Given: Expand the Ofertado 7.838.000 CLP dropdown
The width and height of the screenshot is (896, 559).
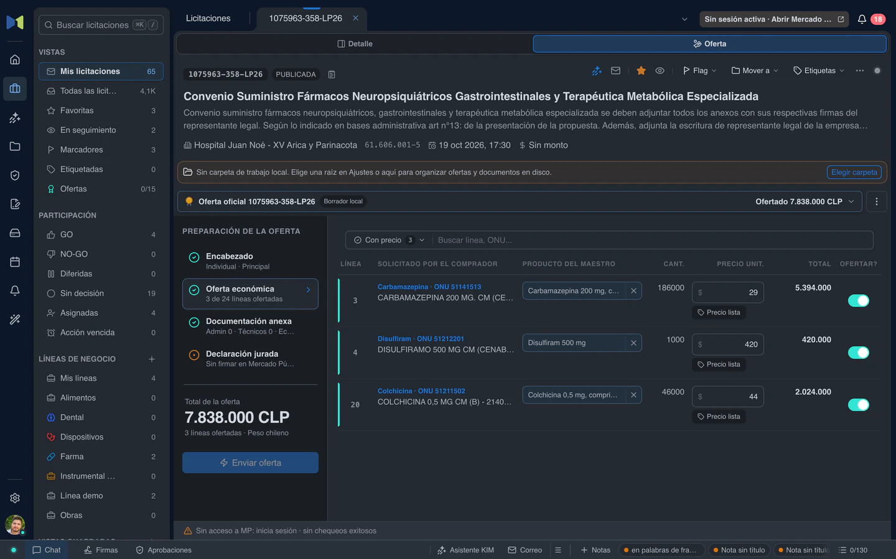Looking at the screenshot, I should click(x=805, y=201).
